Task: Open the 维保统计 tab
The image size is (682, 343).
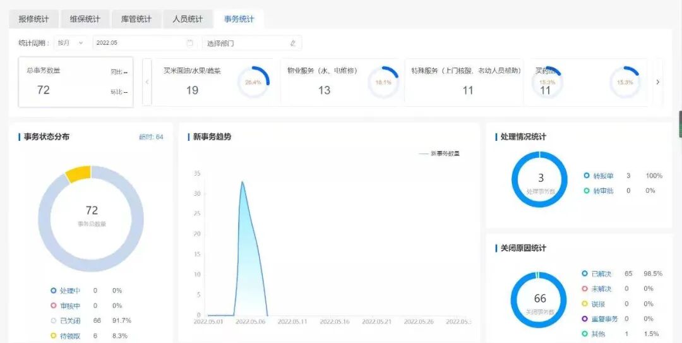Action: pyautogui.click(x=85, y=19)
